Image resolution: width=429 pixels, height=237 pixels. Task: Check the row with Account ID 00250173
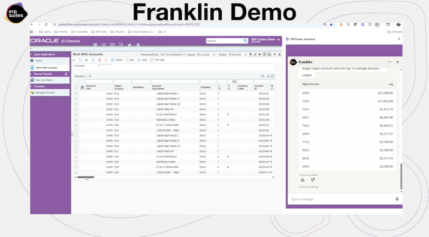pos(76,172)
